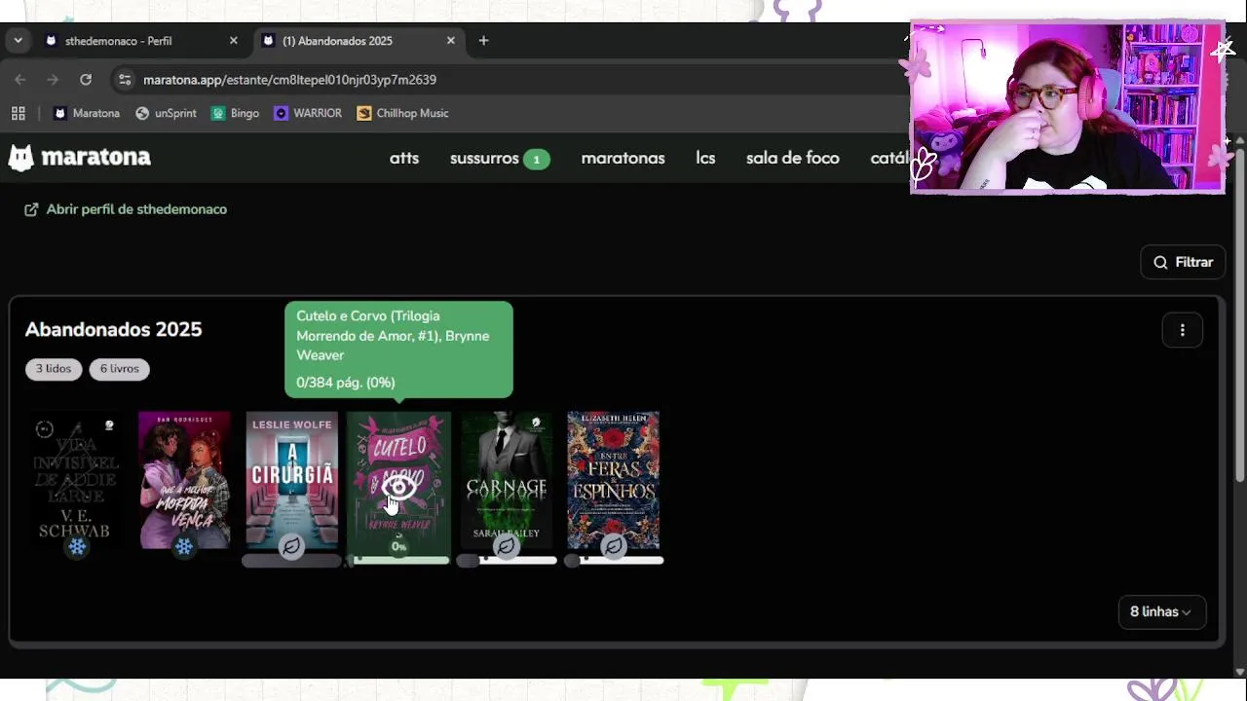Open the Carnage book cover
Viewport: 1247px width, 701px height.
(506, 481)
